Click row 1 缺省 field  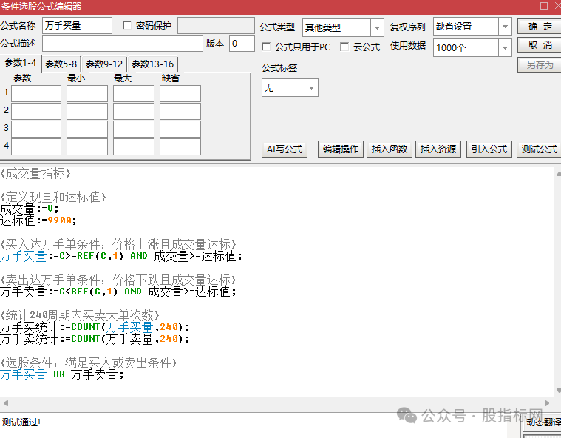(x=180, y=93)
